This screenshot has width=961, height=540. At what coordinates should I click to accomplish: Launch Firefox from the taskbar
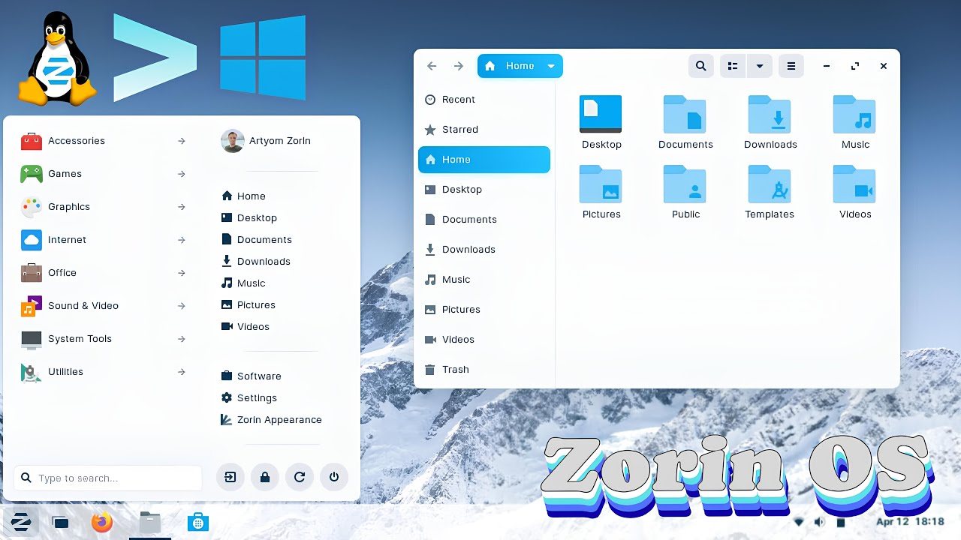pos(102,522)
